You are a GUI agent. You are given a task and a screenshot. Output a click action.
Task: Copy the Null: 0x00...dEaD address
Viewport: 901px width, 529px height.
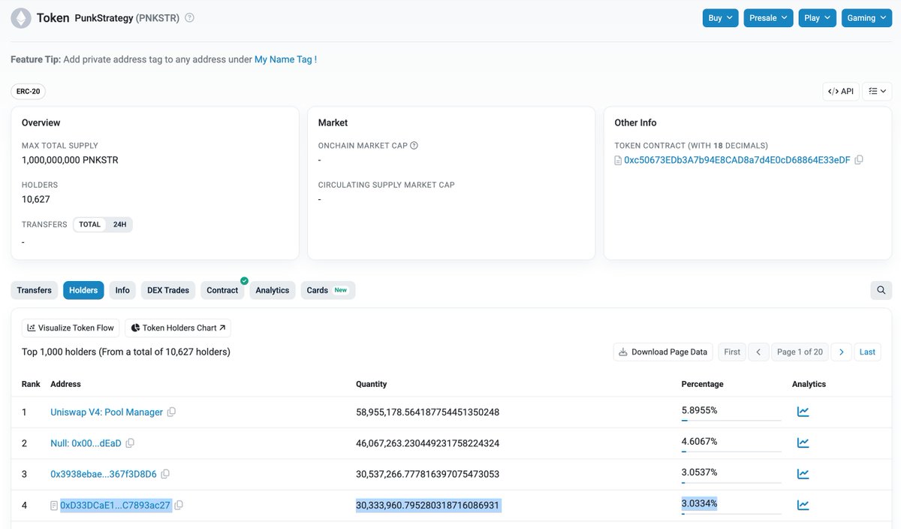click(x=130, y=443)
